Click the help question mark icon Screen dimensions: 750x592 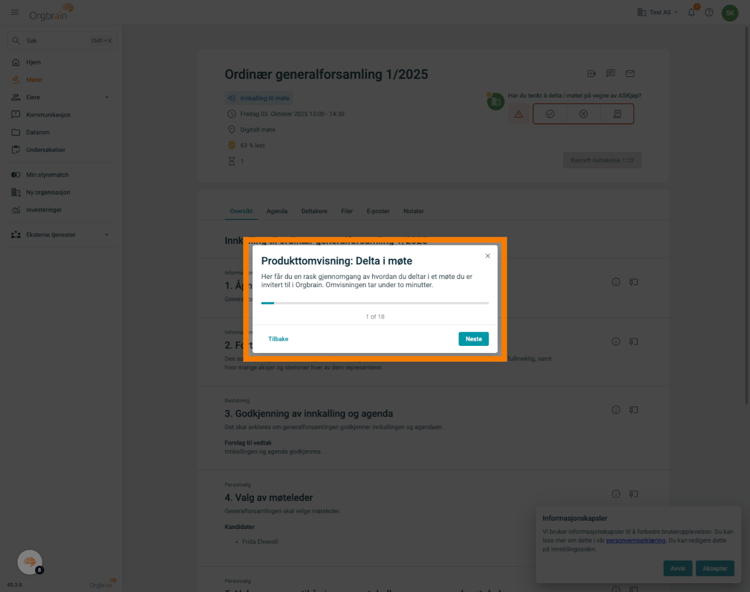[709, 12]
